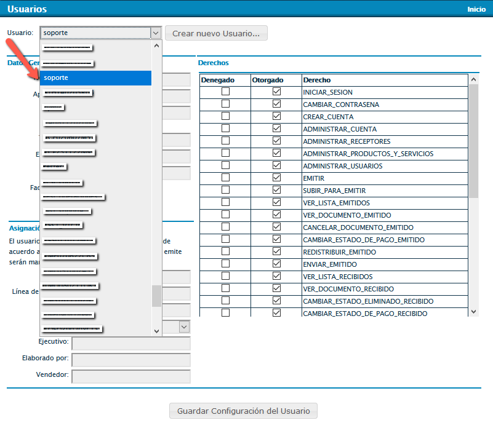Uncheck Otorgado box for CAMBIAR_CONTRASENA
The width and height of the screenshot is (493, 431).
pyautogui.click(x=276, y=104)
